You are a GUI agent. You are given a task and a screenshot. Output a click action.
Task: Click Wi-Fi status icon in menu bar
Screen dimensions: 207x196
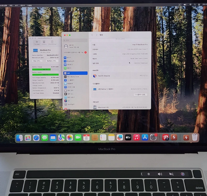pos(190,4)
